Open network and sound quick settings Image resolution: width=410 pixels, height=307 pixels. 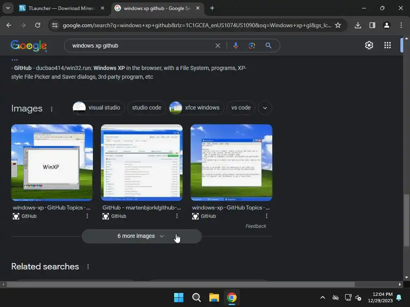pos(353,297)
